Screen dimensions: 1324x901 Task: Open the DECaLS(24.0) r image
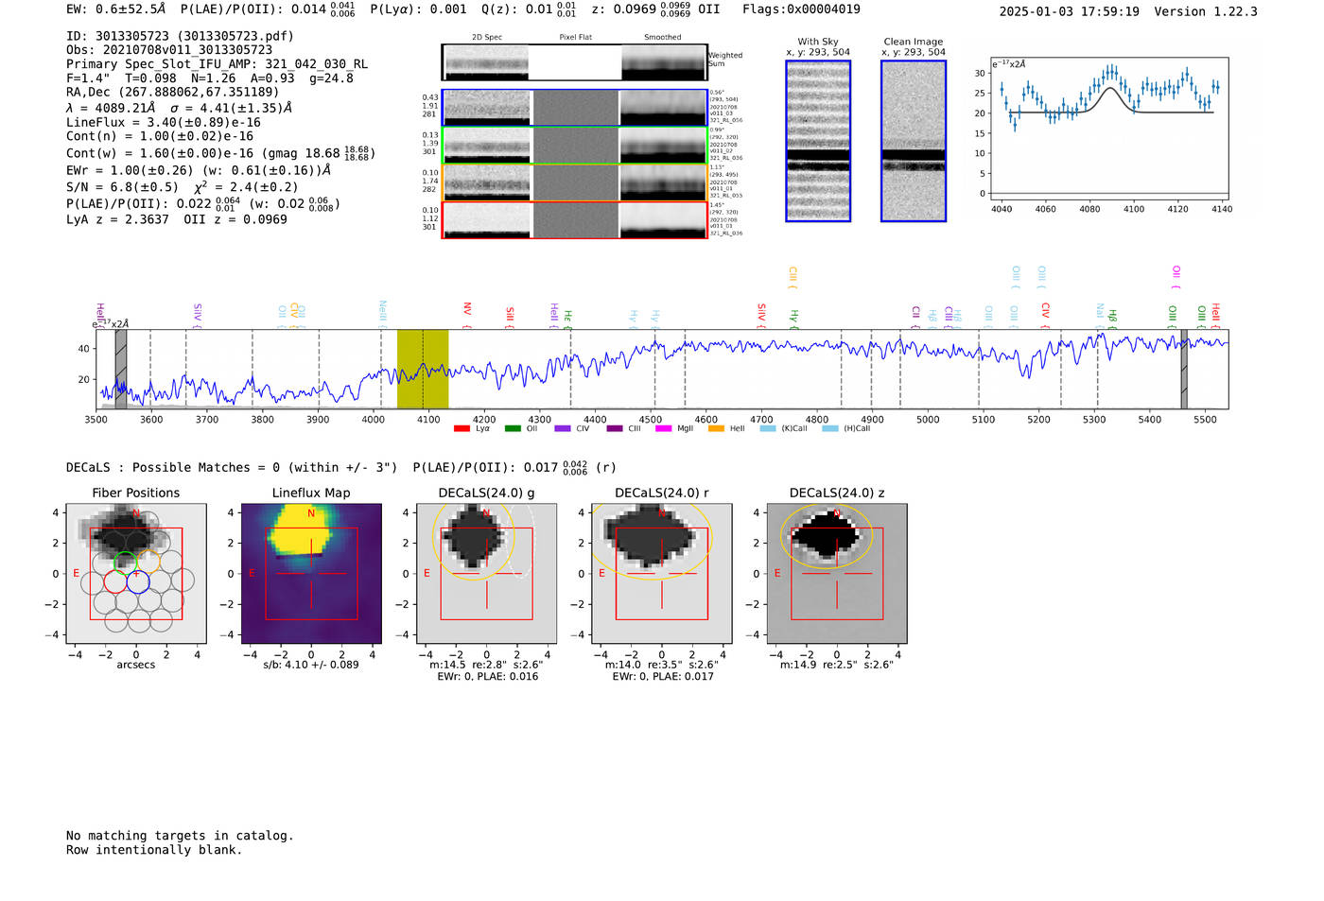click(662, 573)
